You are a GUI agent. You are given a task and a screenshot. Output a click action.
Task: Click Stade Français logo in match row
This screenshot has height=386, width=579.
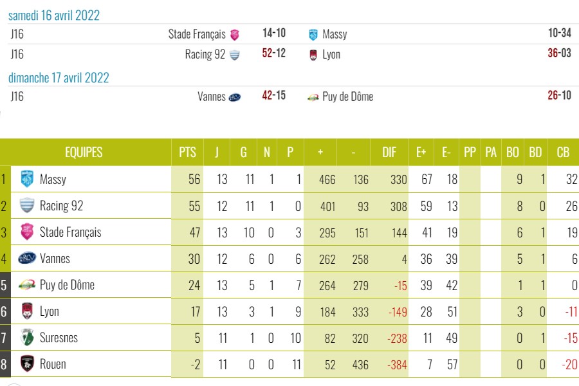pyautogui.click(x=235, y=35)
